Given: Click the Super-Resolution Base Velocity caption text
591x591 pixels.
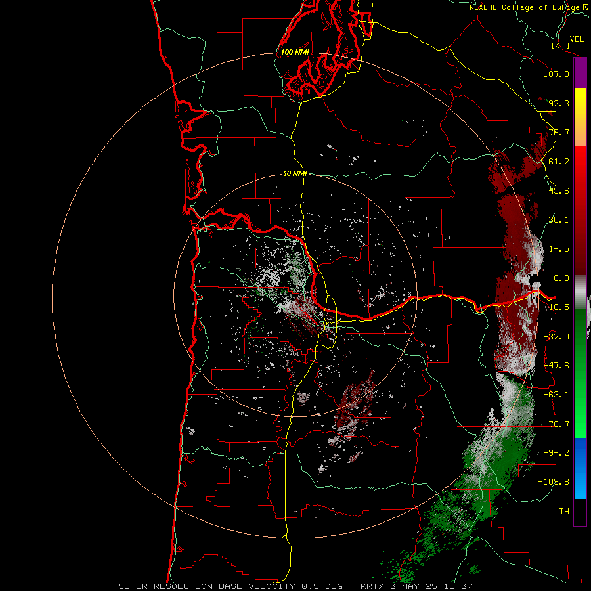Looking at the screenshot, I should pos(295,586).
